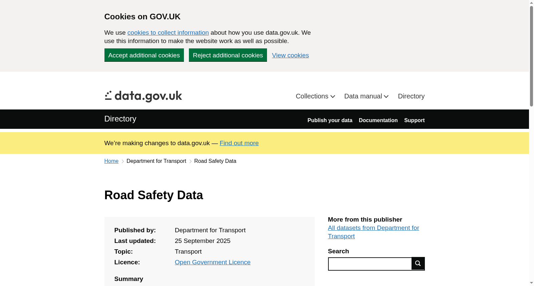
Task: Open the Open Government Licence link
Action: pos(213,262)
